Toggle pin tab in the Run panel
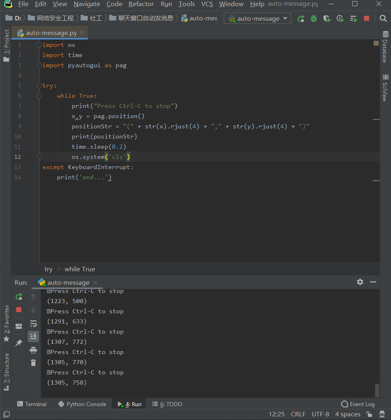This screenshot has height=420, width=391. pos(19,343)
